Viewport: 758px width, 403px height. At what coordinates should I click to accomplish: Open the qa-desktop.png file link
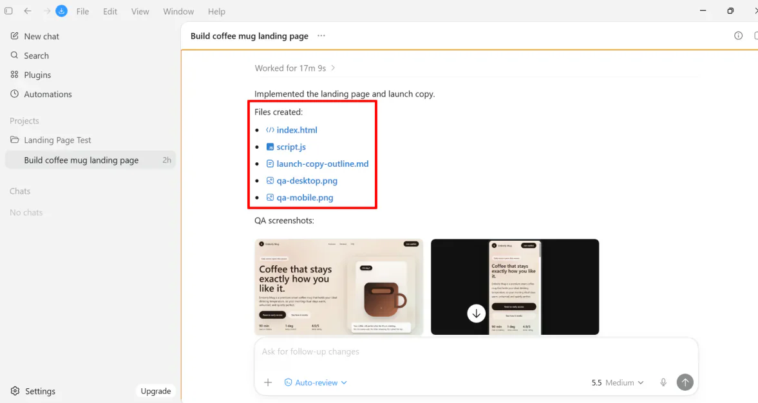pyautogui.click(x=307, y=181)
